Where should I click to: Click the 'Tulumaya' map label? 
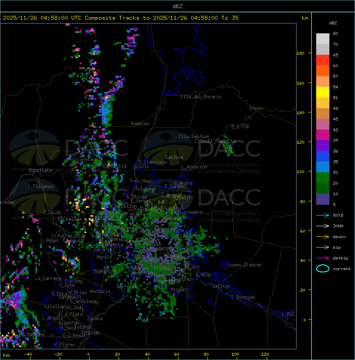(145, 189)
